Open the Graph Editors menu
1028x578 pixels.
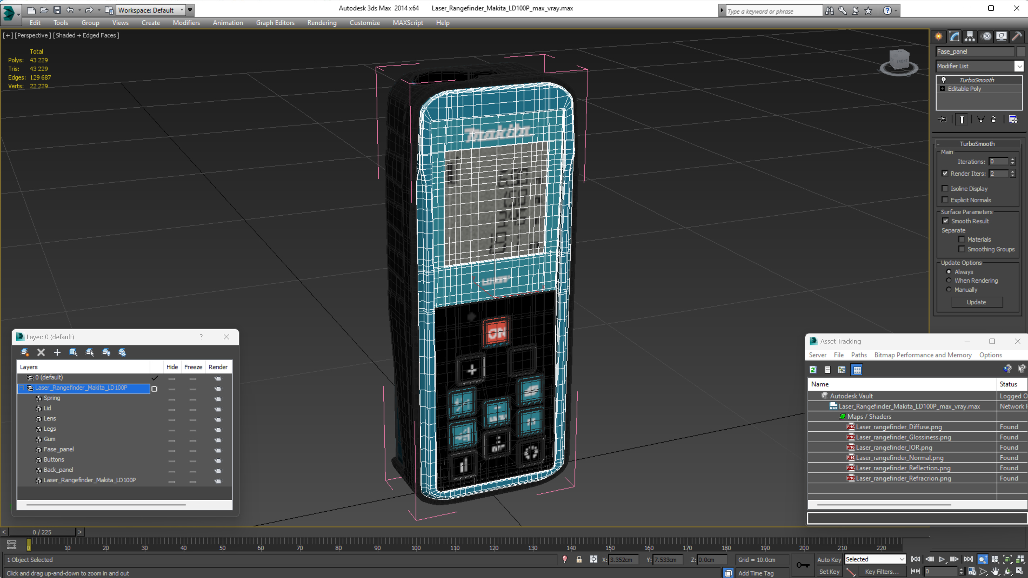275,23
